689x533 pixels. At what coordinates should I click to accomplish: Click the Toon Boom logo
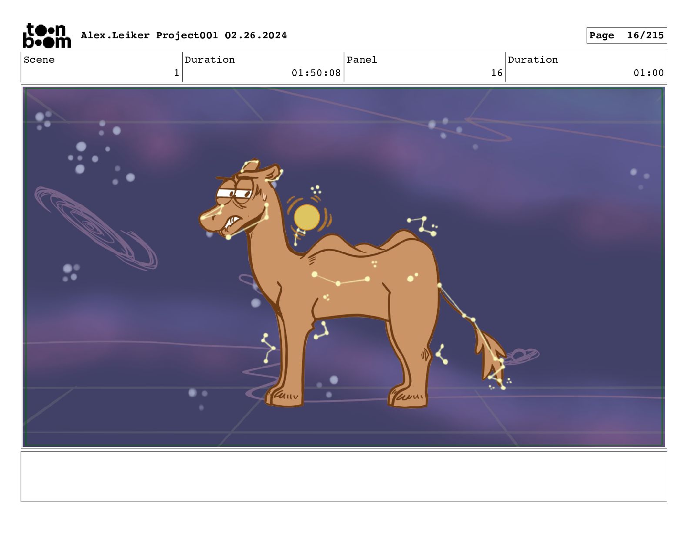(47, 35)
